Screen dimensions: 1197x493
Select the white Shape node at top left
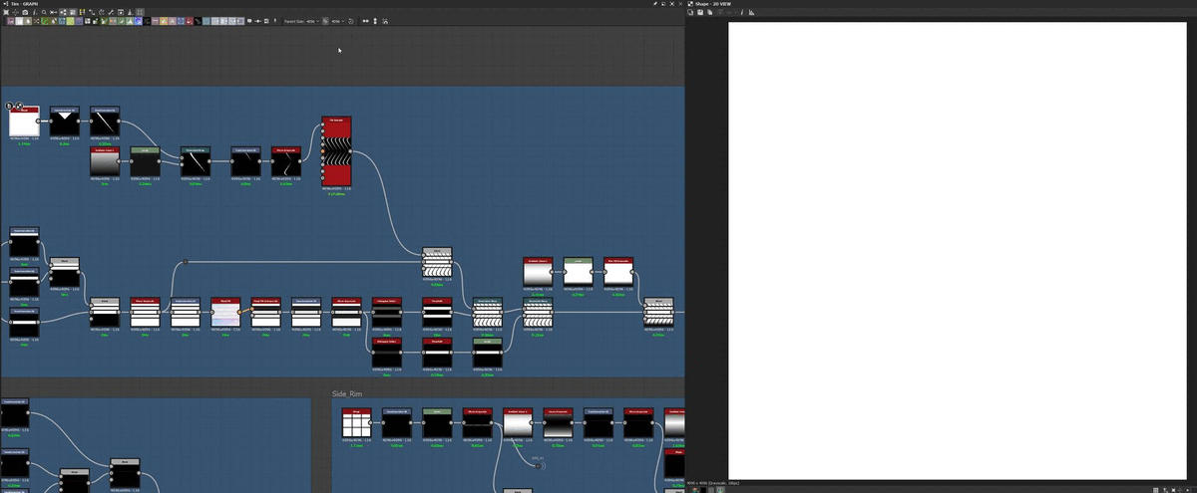pyautogui.click(x=24, y=123)
